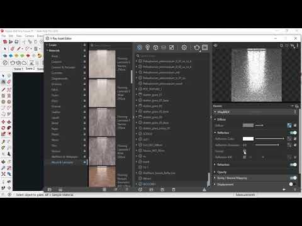302x226 pixels.
Task: Open the Edit menu in SketchUp
Action: pyautogui.click(x=11, y=36)
